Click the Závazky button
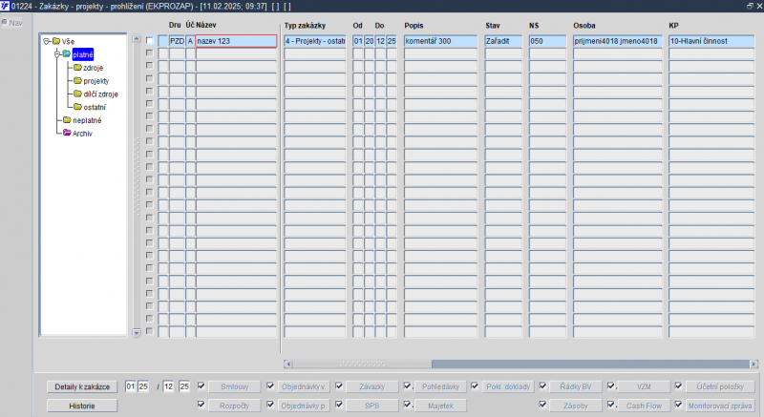 pyautogui.click(x=371, y=386)
